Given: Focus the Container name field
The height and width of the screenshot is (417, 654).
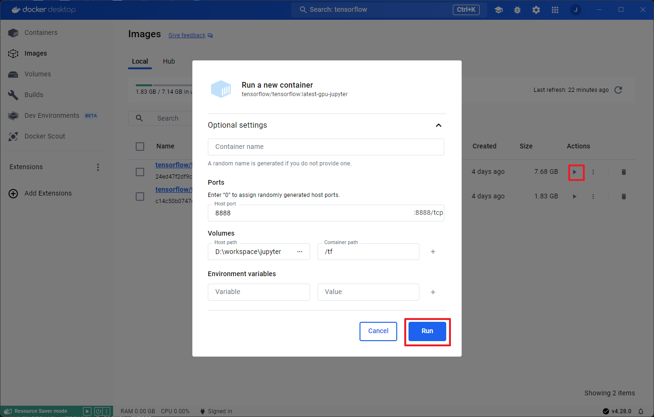Looking at the screenshot, I should (x=326, y=147).
